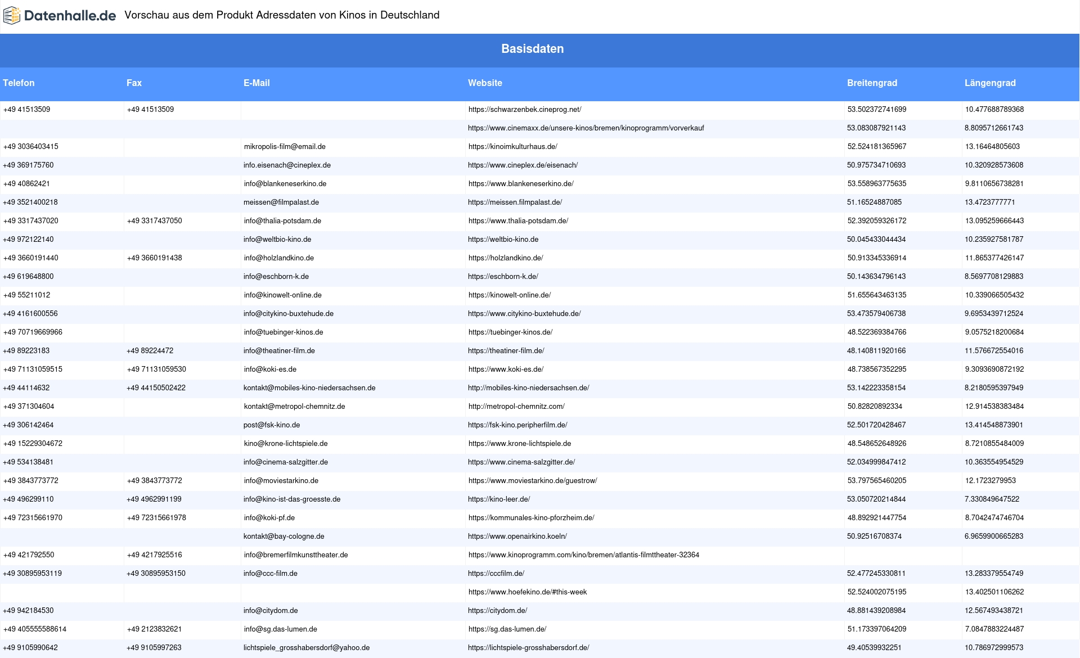Open the hoefekino.de/#this-week link
The width and height of the screenshot is (1080, 658).
click(528, 592)
